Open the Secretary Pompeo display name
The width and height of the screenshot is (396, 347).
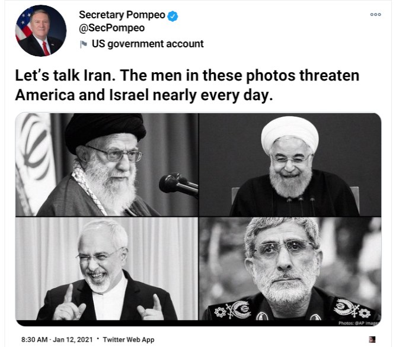(x=122, y=15)
